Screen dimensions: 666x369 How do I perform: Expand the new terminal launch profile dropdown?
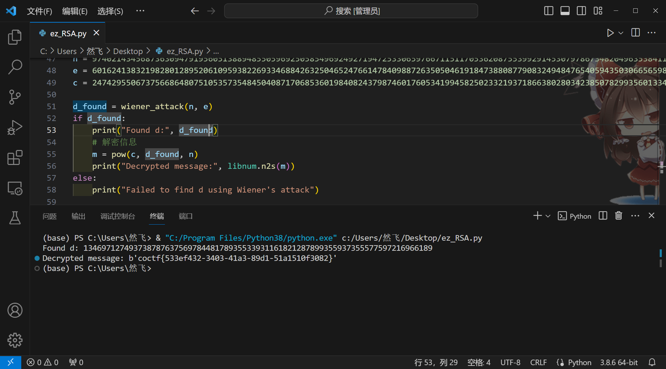(548, 216)
